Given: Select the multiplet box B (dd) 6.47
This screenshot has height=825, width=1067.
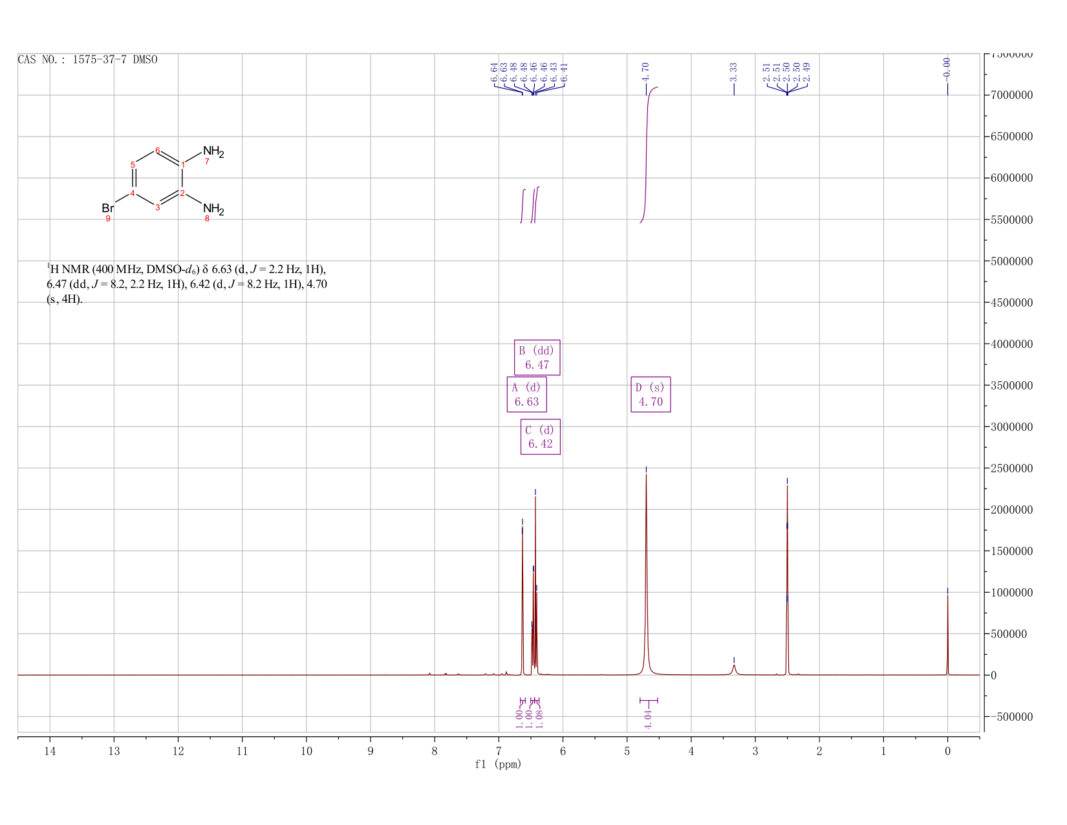Looking at the screenshot, I should click(x=537, y=357).
